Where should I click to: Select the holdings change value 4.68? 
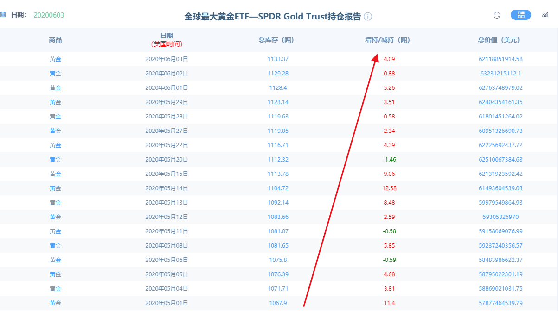click(389, 274)
